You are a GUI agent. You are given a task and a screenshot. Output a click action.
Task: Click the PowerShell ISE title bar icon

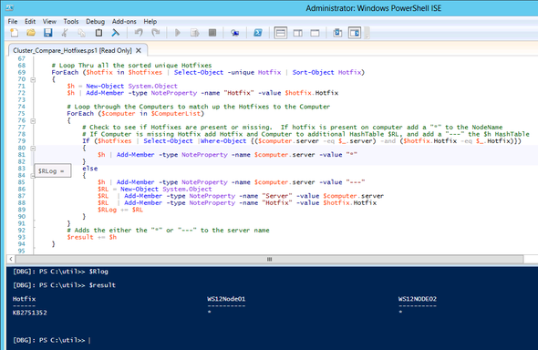coord(10,8)
